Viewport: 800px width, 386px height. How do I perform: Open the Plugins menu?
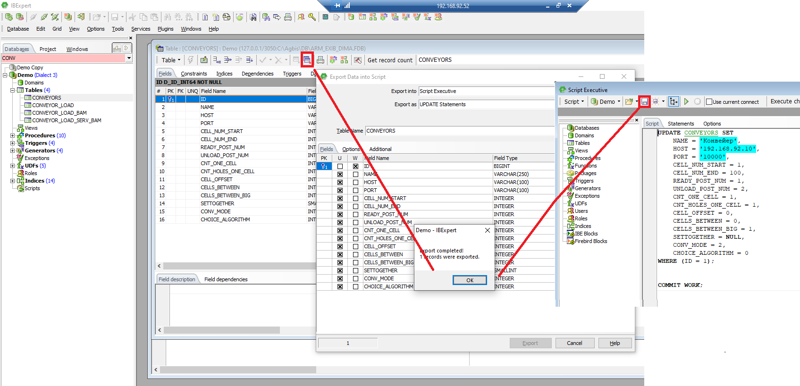tap(165, 29)
